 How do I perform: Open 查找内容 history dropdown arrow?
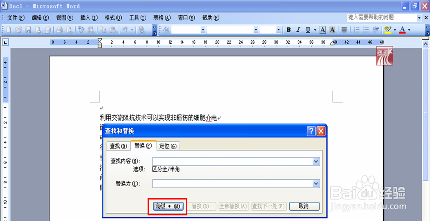pyautogui.click(x=316, y=162)
